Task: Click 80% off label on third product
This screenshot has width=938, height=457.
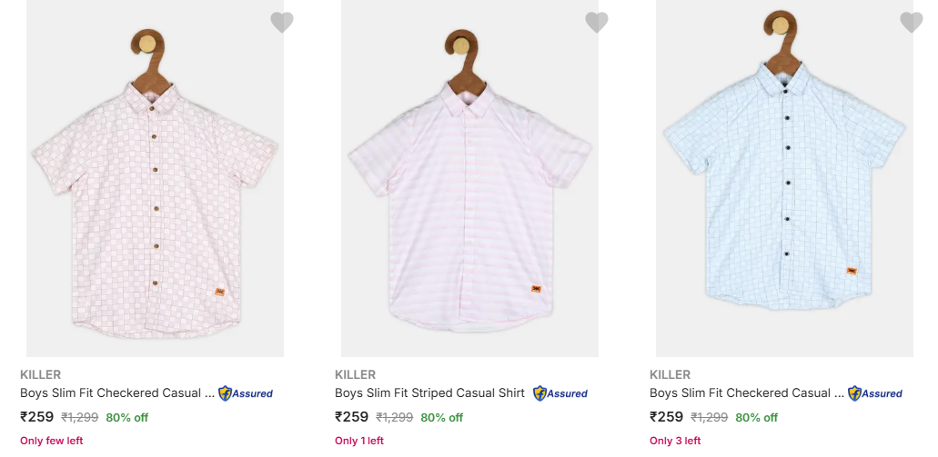Action: (756, 418)
